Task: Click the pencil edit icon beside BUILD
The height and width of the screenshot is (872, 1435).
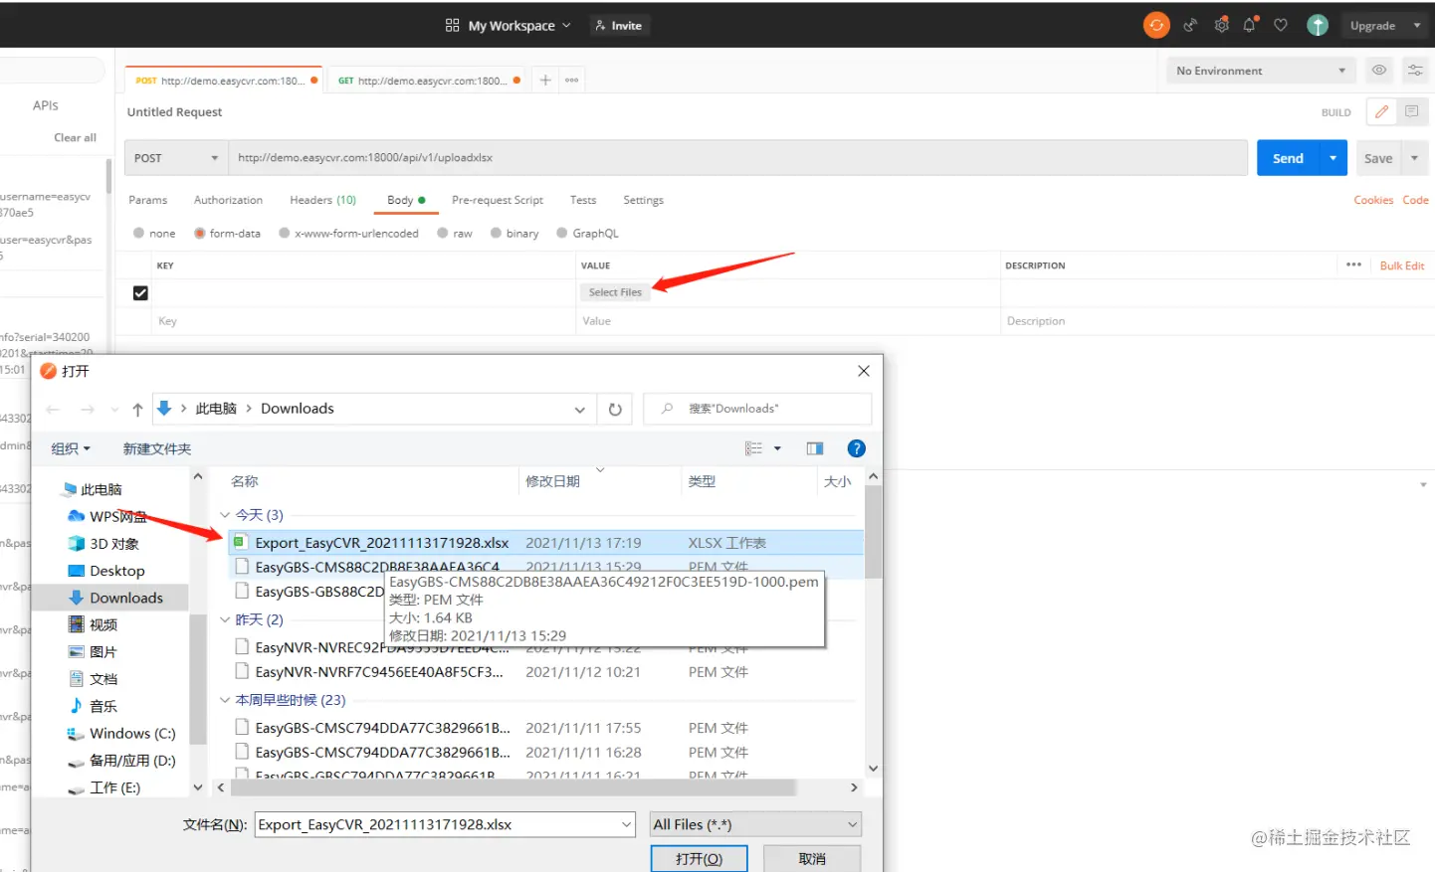Action: [1381, 112]
